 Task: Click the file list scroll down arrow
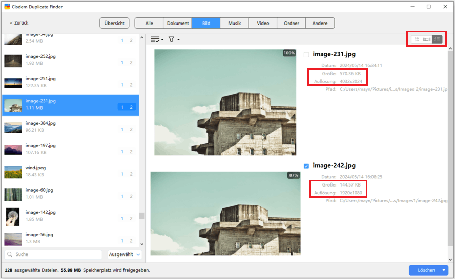[x=142, y=244]
